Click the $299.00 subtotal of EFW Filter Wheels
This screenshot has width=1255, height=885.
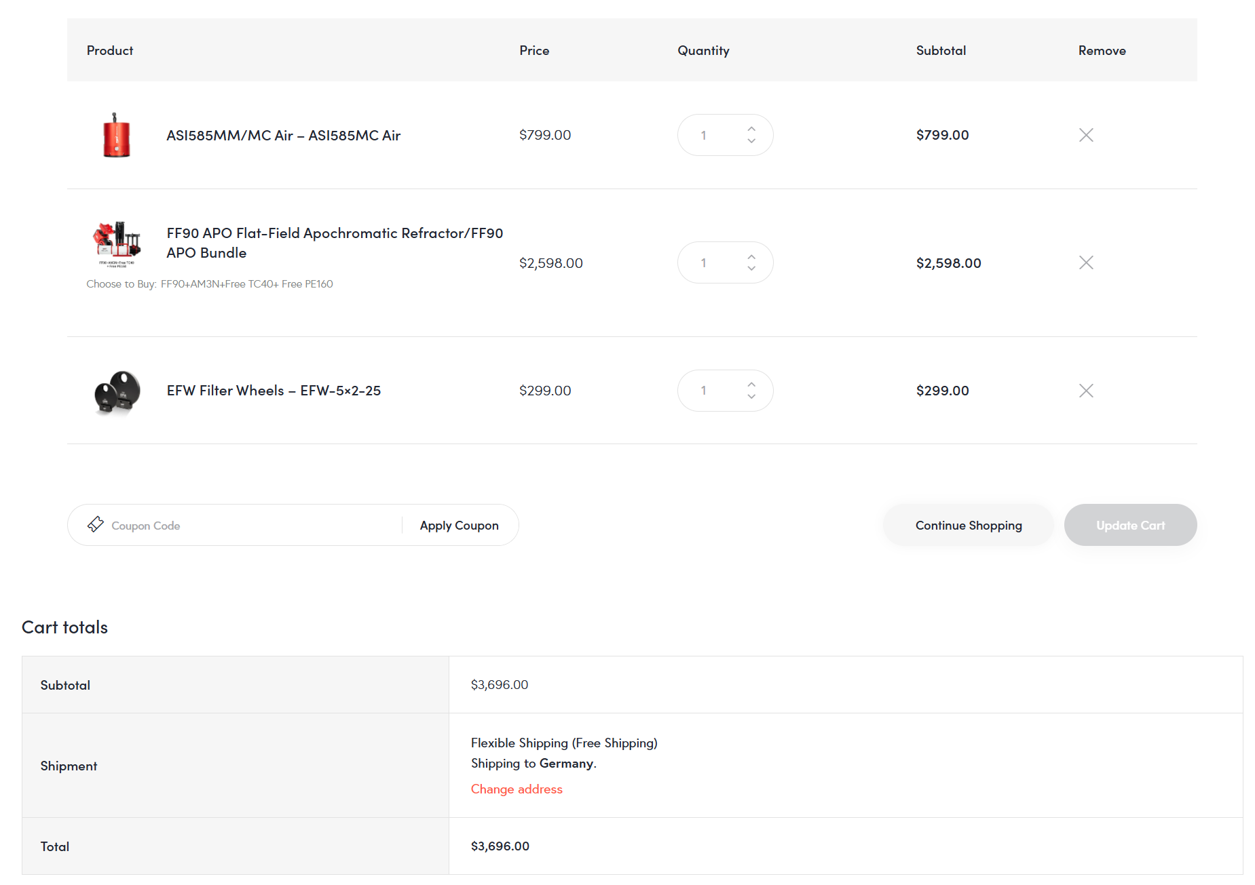click(943, 391)
